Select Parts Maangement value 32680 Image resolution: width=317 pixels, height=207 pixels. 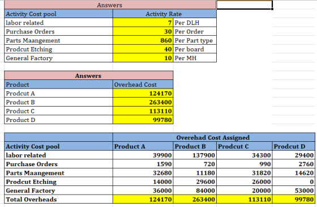(143, 173)
